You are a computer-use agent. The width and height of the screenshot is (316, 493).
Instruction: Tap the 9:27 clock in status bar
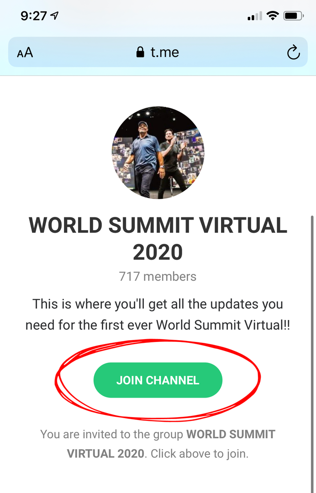point(34,16)
